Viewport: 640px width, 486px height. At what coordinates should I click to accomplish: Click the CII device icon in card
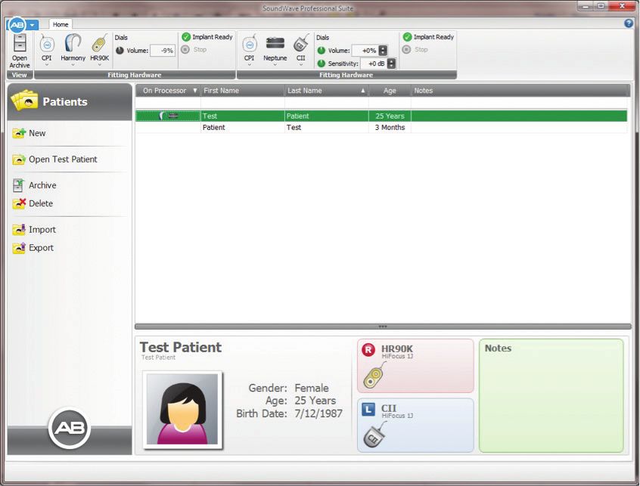tap(374, 435)
